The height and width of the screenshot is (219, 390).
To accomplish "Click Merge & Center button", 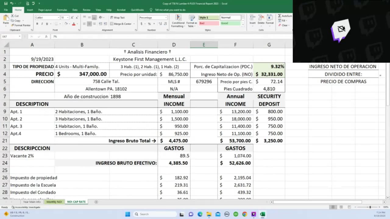I will tap(121, 24).
